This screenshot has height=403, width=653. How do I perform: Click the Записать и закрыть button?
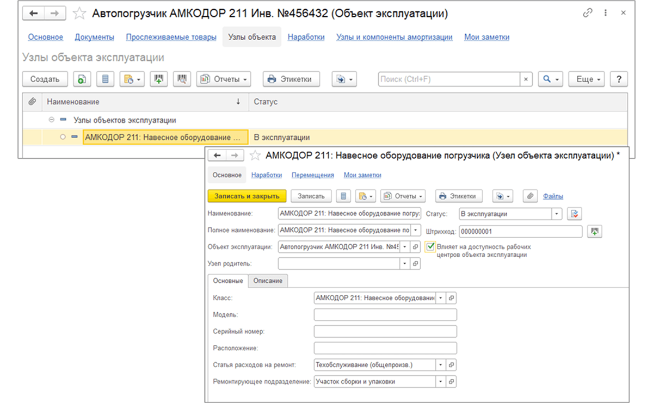tap(247, 196)
